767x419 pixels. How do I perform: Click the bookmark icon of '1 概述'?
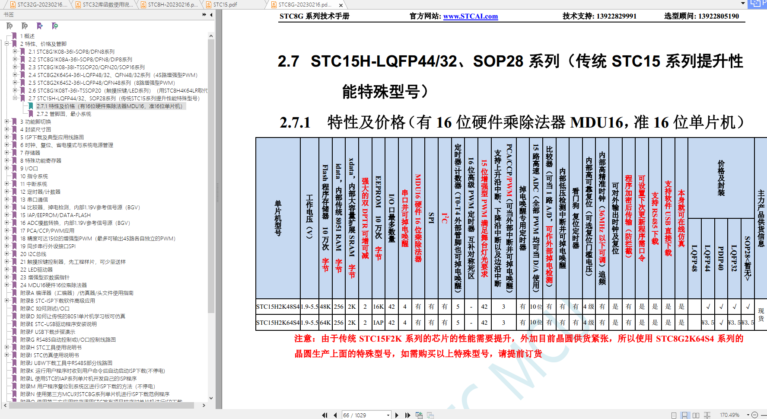14,36
